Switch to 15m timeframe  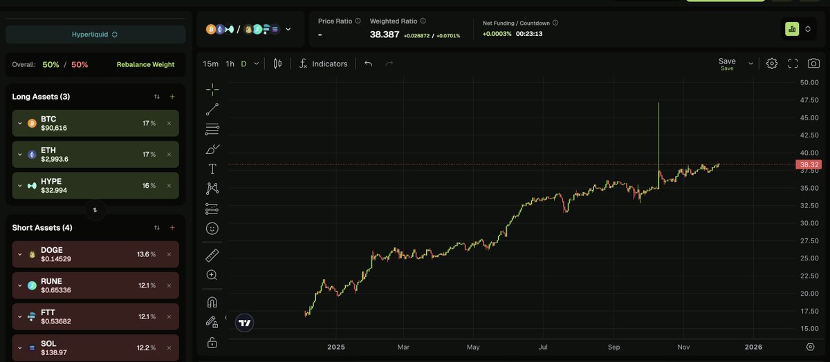click(x=210, y=64)
